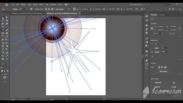Select the Selection tool arrow

tap(3, 17)
